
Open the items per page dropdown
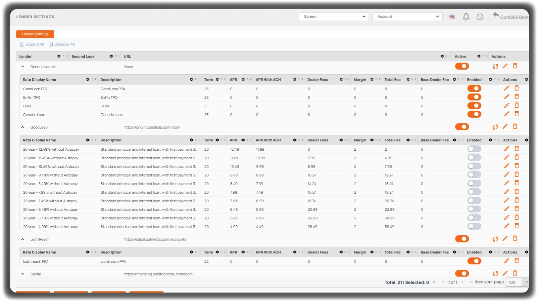pyautogui.click(x=517, y=282)
